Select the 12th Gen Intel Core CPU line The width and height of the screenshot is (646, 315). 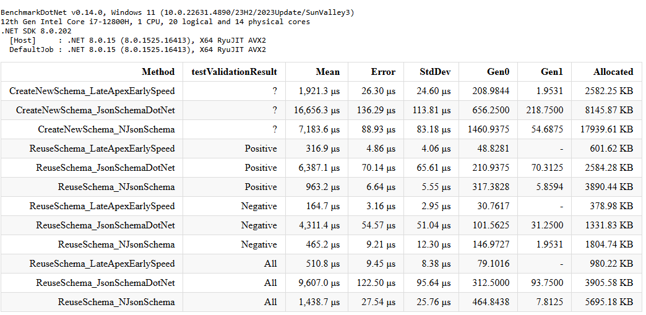click(155, 22)
